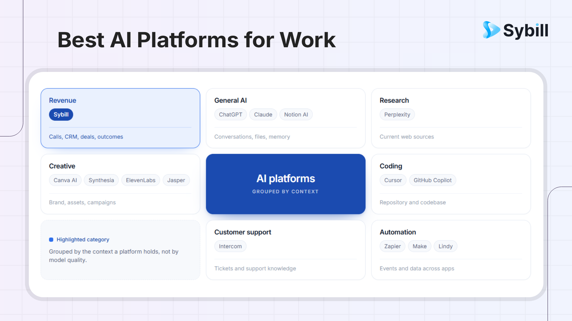572x321 pixels.
Task: Click the ChatGPT chip
Action: point(231,114)
